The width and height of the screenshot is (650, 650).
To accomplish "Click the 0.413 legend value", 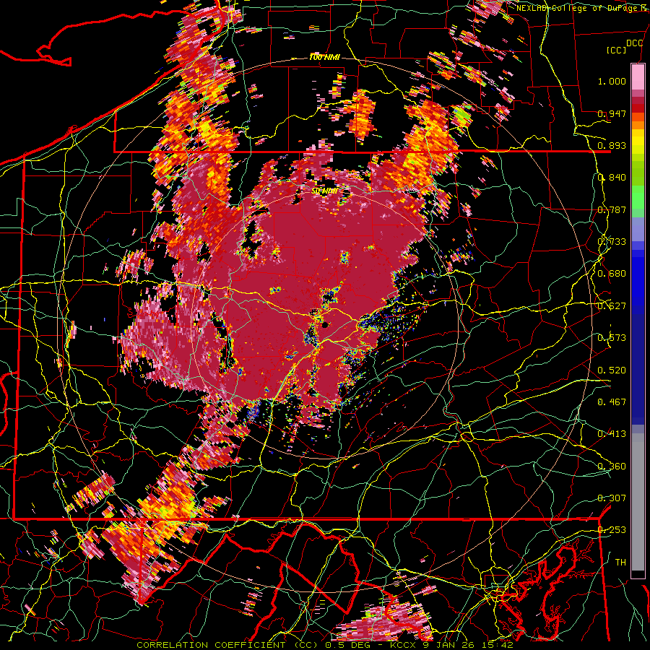I will click(x=612, y=434).
